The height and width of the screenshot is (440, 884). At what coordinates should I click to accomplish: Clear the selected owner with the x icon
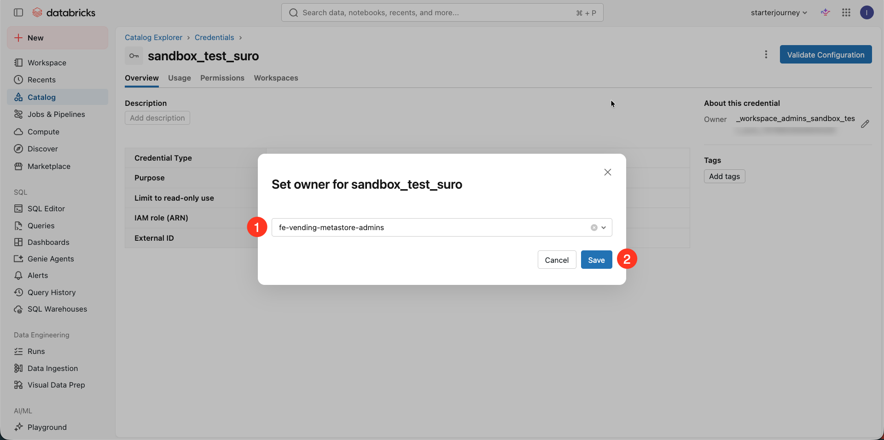click(594, 227)
